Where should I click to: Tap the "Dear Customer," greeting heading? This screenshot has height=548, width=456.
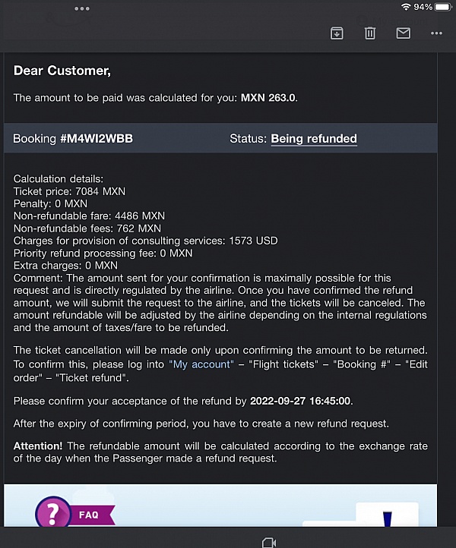[x=62, y=71]
